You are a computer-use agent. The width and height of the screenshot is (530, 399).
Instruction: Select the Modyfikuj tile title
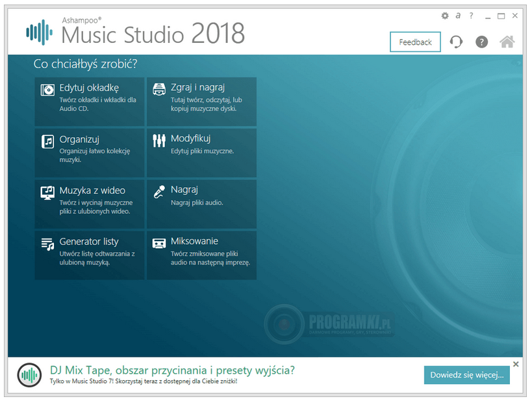point(191,138)
